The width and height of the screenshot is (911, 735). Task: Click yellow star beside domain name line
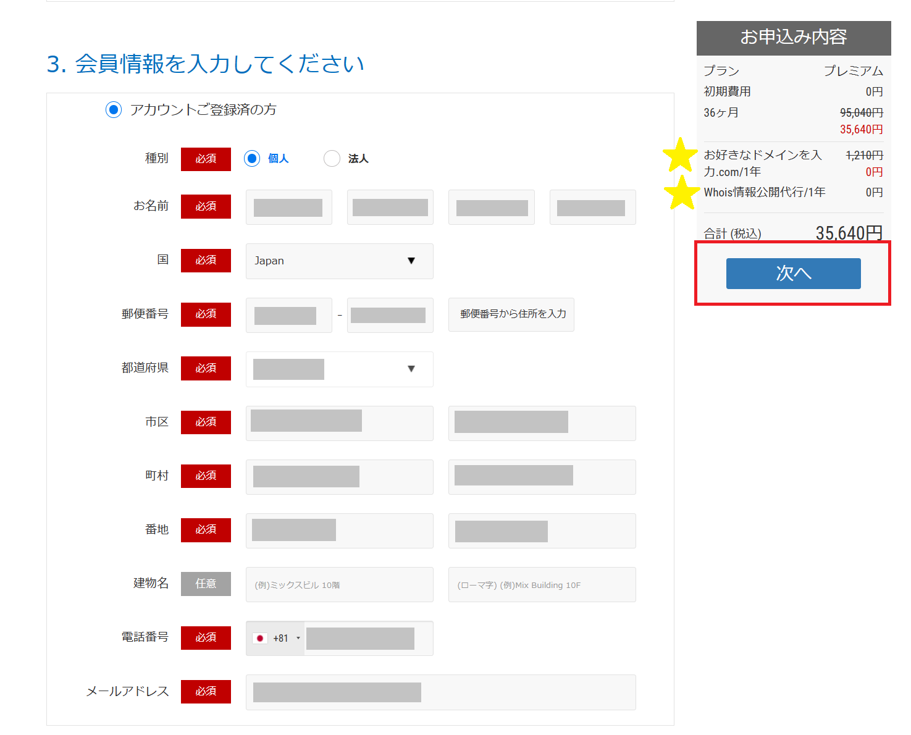[x=680, y=155]
